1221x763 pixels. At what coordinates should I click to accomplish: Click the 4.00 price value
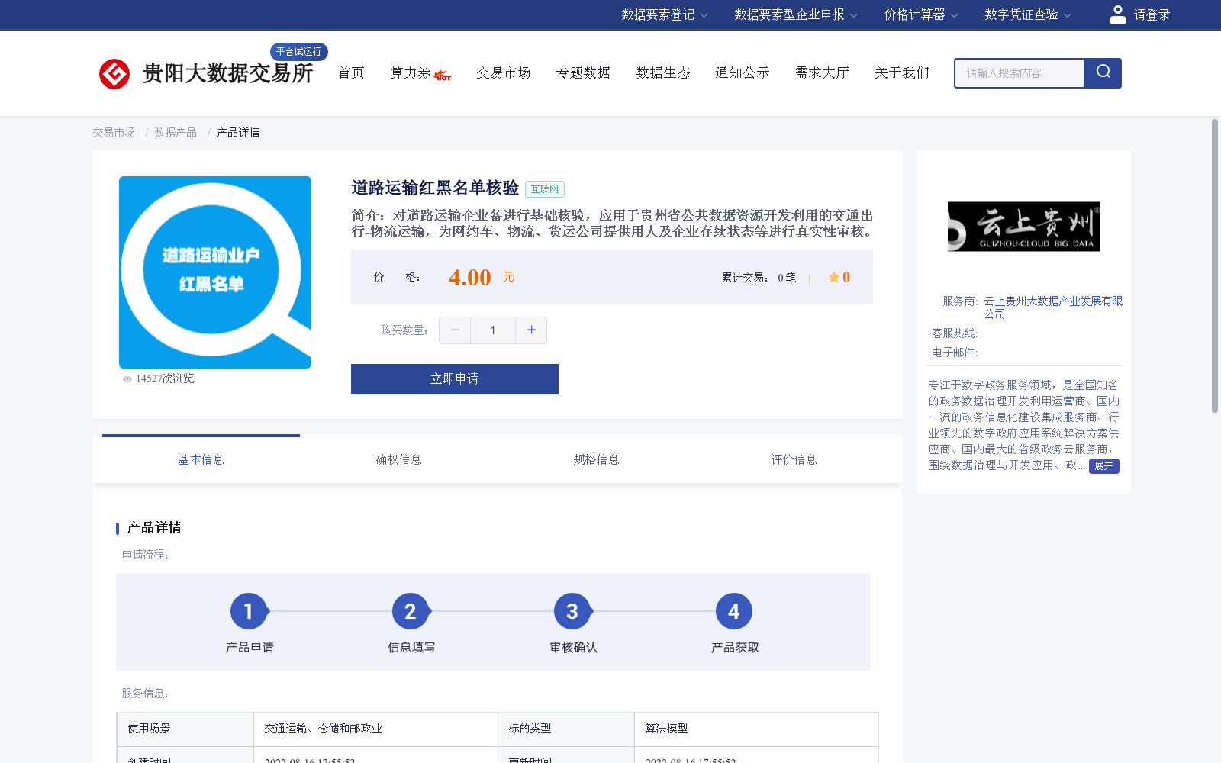470,278
